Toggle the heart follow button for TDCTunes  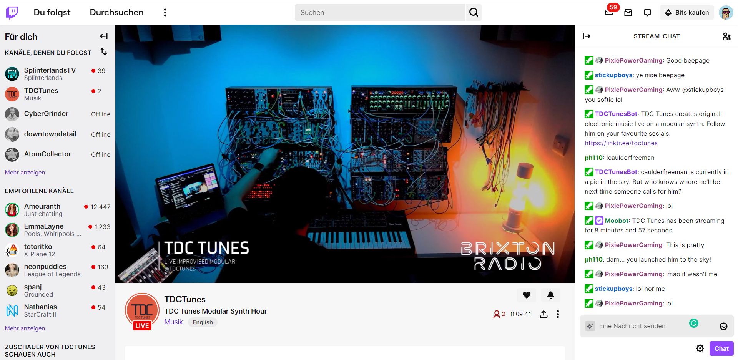coord(527,295)
